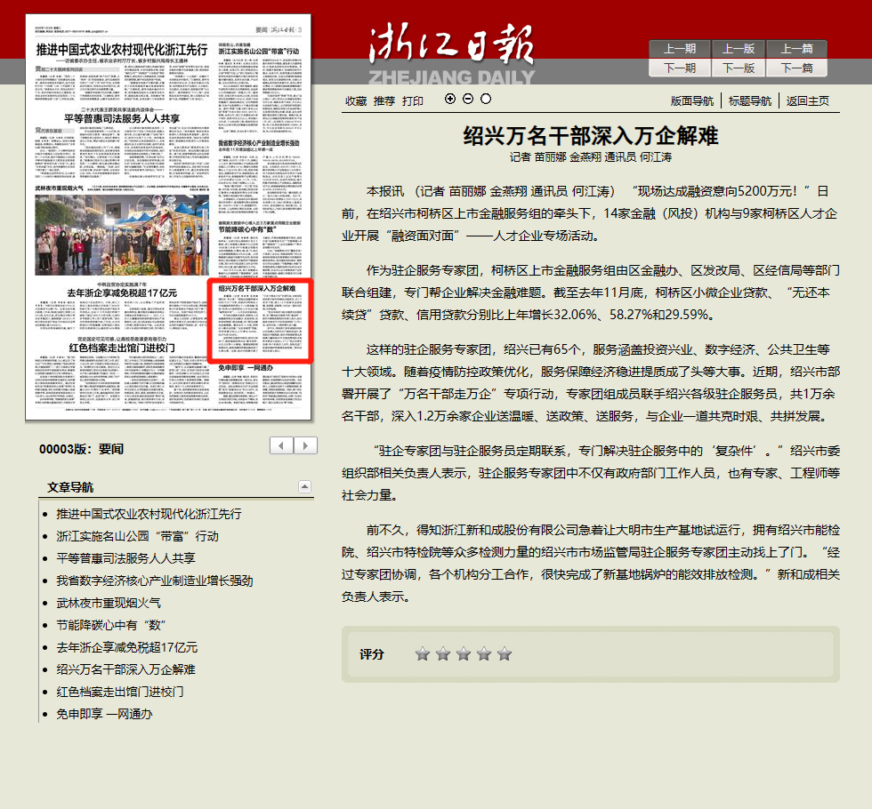Open article 免申即享 一网通办 in list

[104, 714]
